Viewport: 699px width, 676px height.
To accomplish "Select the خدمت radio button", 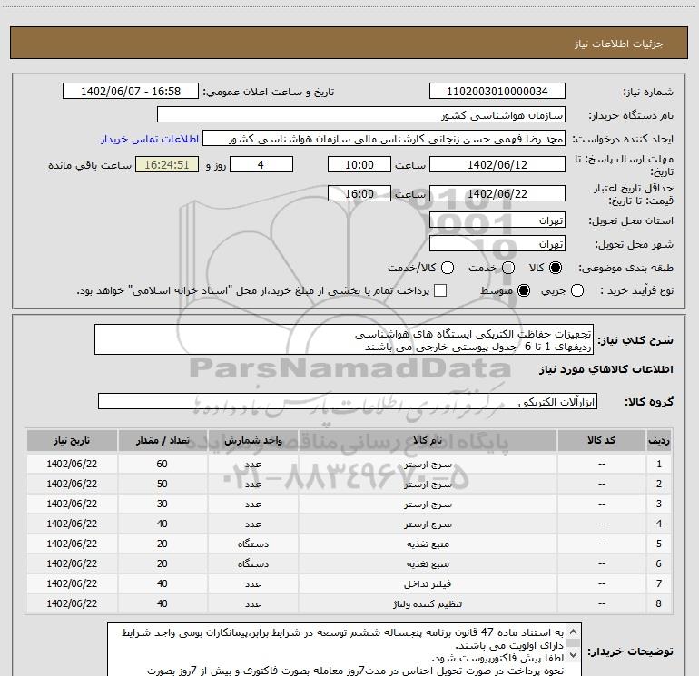I will 508,268.
